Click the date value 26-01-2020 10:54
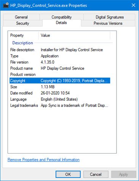139x181 pixels. tap(55, 93)
